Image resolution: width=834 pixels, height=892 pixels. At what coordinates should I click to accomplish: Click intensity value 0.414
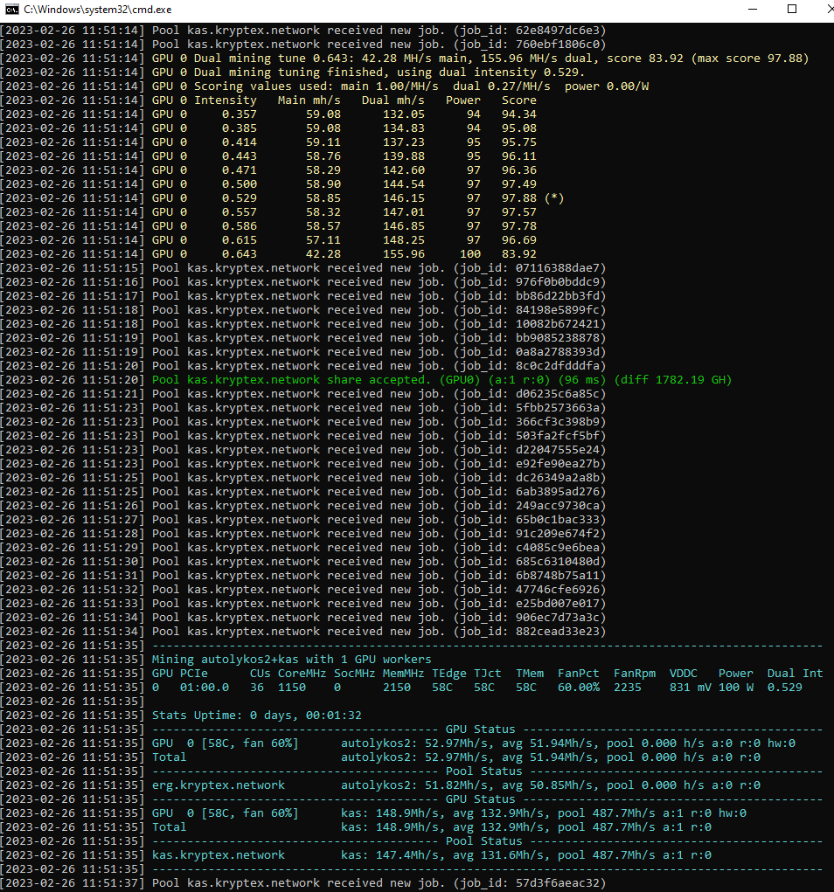[240, 142]
